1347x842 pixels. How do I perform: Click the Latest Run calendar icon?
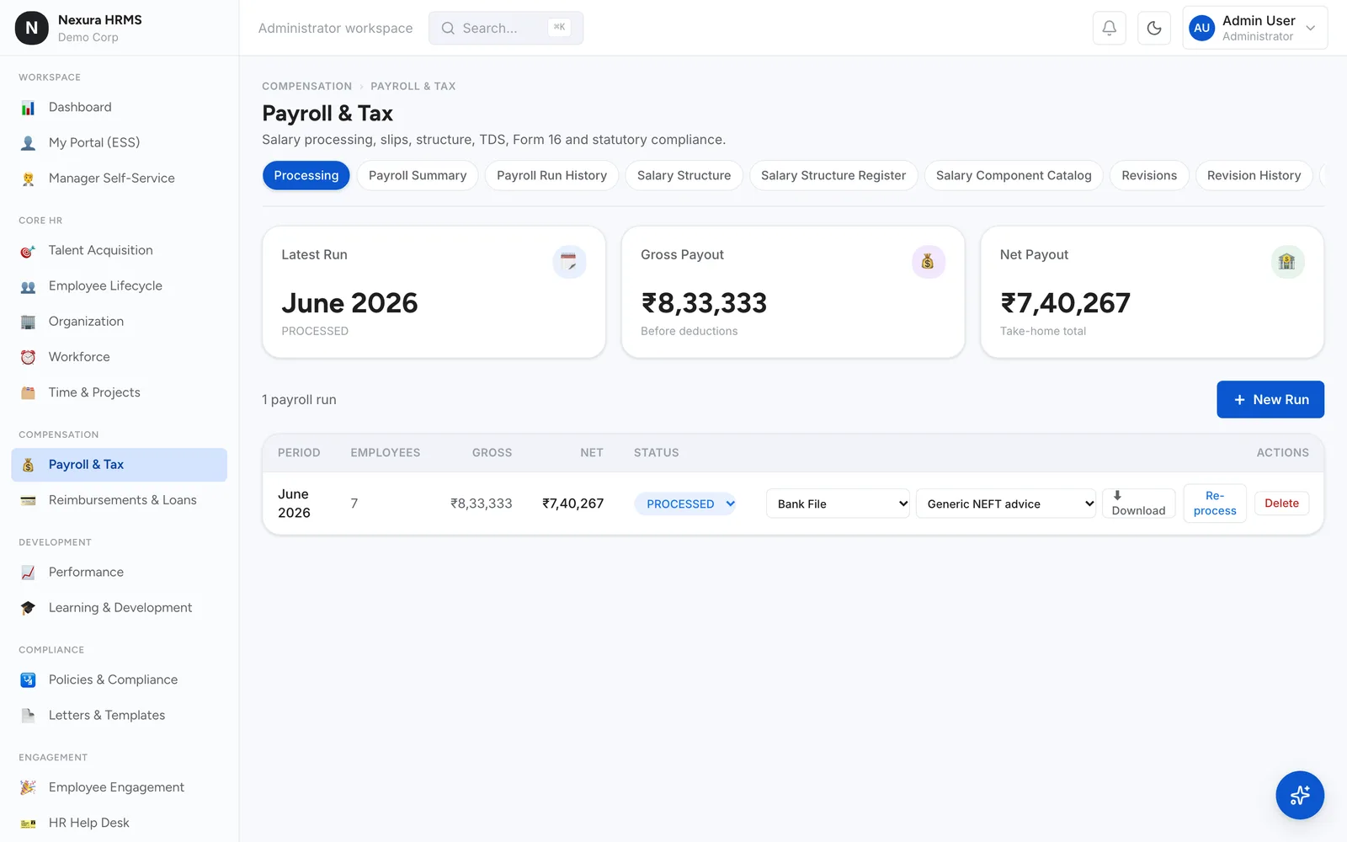coord(569,262)
